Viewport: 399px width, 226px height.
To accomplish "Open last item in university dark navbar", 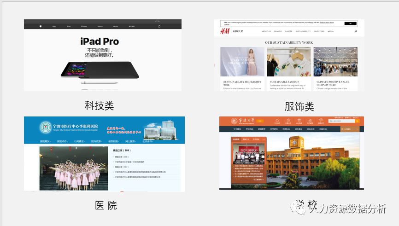I will click(323, 129).
